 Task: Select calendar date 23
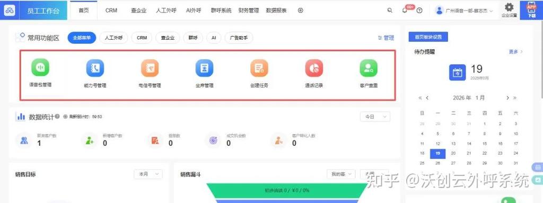[x=500, y=153]
